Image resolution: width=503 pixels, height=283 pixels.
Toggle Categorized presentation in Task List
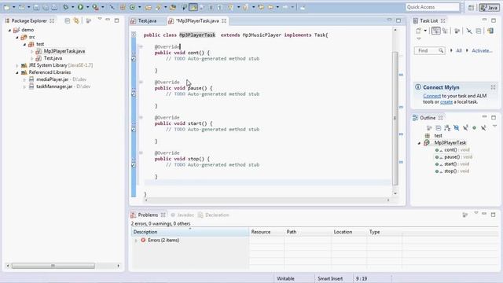pos(435,31)
